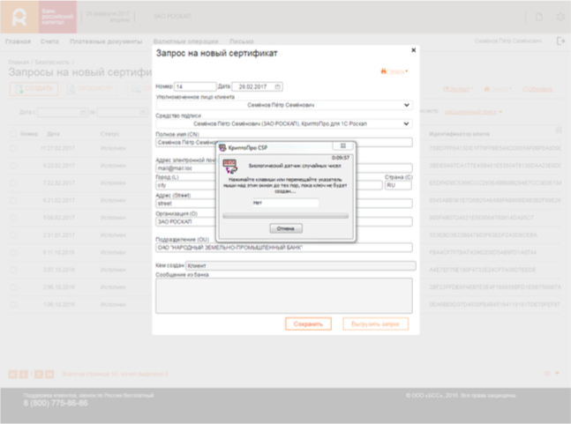Open the Главная menu

click(19, 41)
